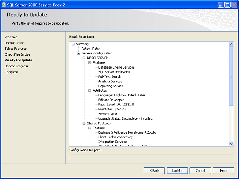
Task: Select the Update Progress step
Action: (x=17, y=66)
